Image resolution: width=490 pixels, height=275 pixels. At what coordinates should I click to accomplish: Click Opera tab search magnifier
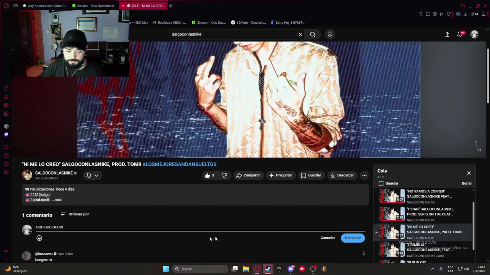463,6
